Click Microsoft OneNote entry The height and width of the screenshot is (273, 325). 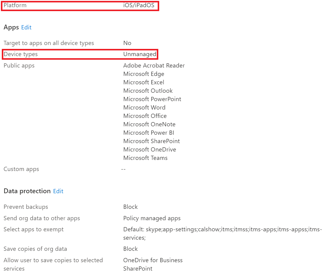point(149,124)
